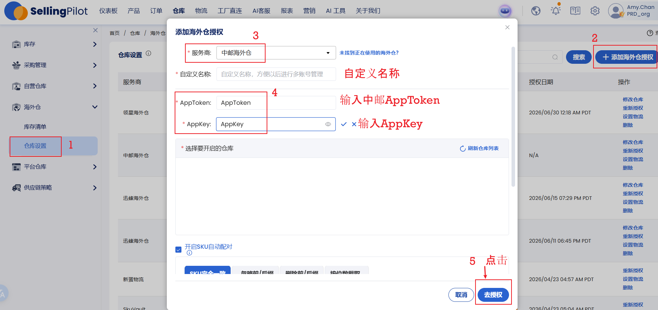Toggle AppKey visibility eye icon

(328, 124)
